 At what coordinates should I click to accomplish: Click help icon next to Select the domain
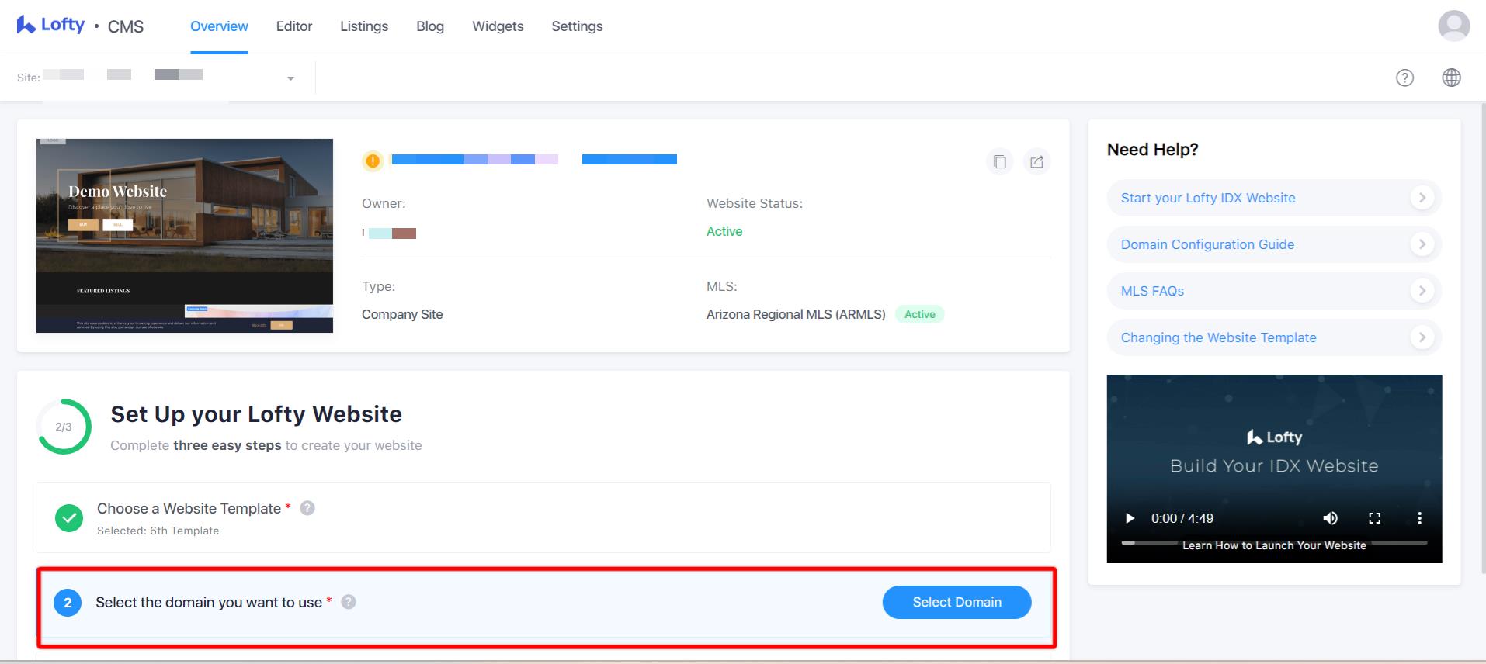click(349, 602)
